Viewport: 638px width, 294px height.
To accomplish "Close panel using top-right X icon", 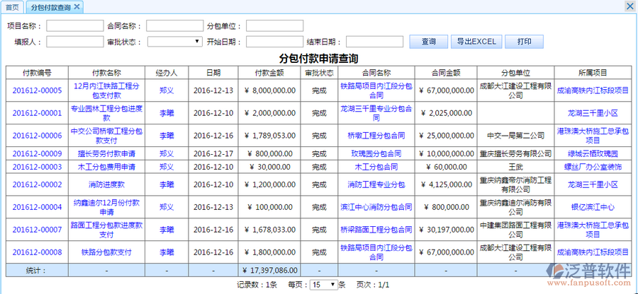I will point(629,6).
